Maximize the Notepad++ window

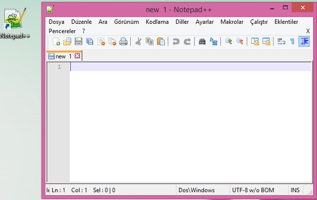tap(285, 8)
